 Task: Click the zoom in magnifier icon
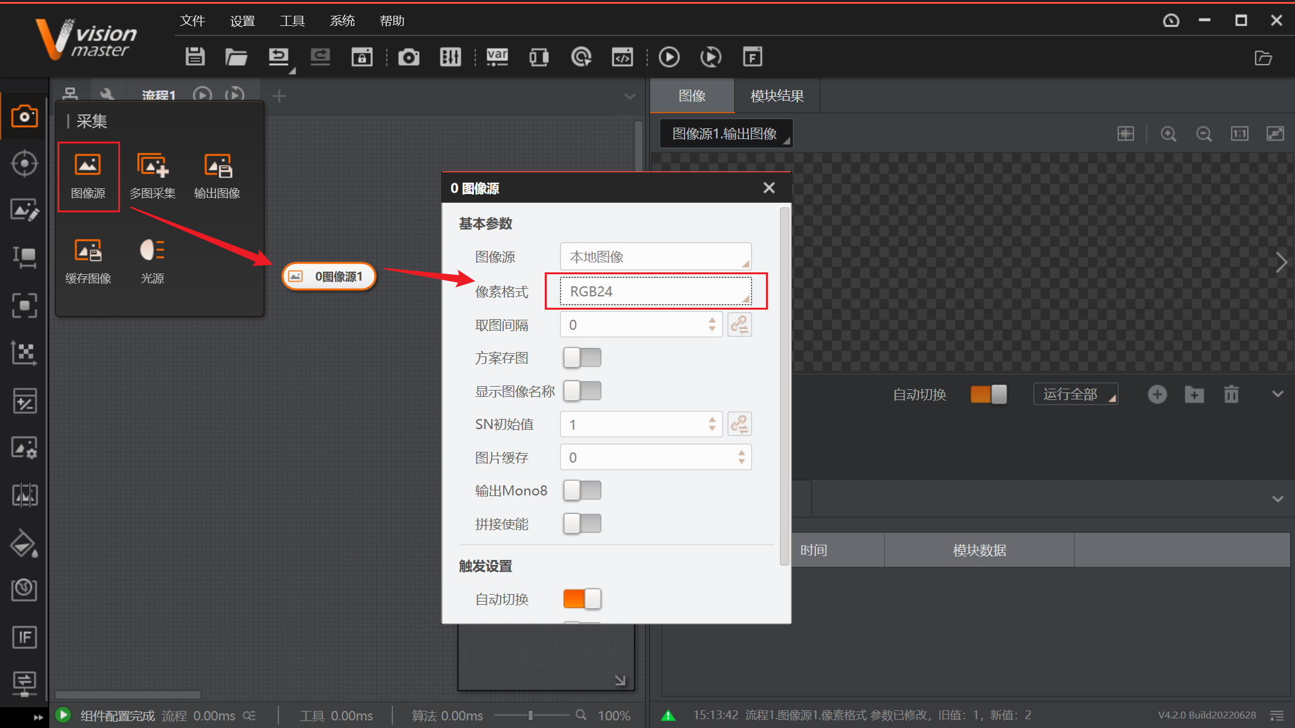(x=1168, y=134)
